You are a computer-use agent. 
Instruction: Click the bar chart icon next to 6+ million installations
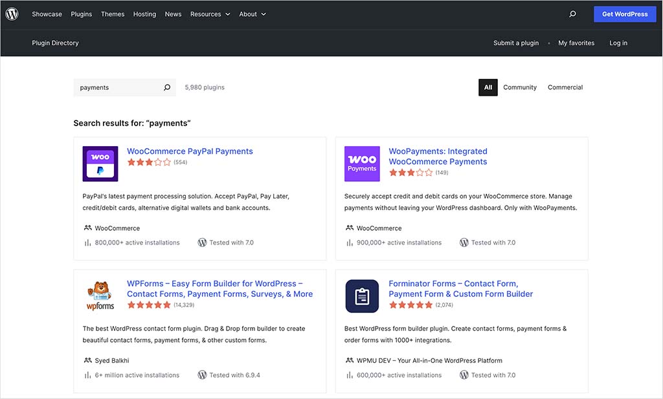click(87, 375)
